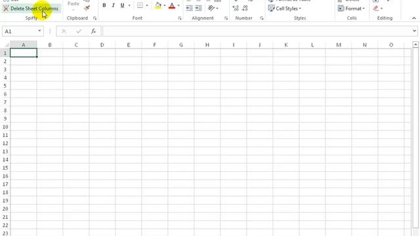
Task: Click Delete Sheet Columns in the Spiffy group
Action: (x=31, y=9)
